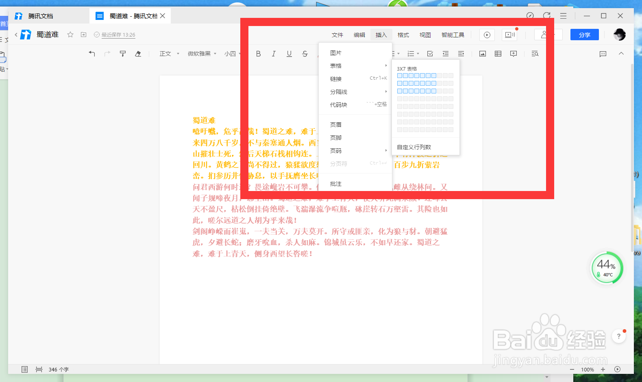Collapse the toolbar with the up chevron
The width and height of the screenshot is (642, 382).
[621, 53]
